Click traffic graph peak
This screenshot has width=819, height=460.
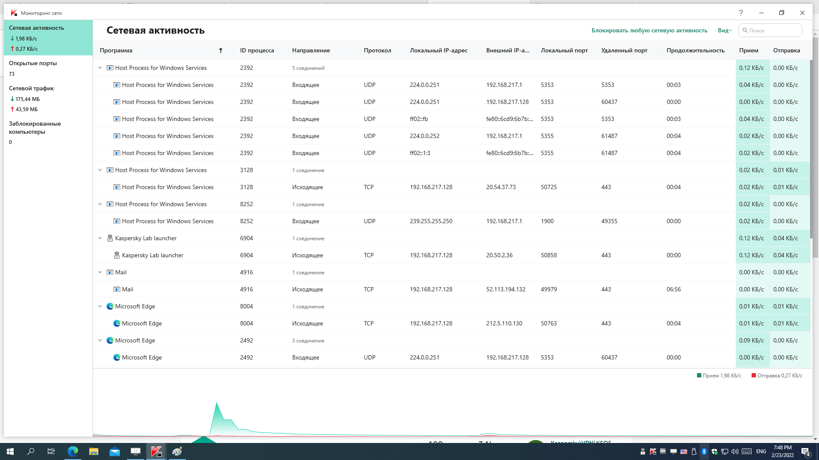[217, 403]
